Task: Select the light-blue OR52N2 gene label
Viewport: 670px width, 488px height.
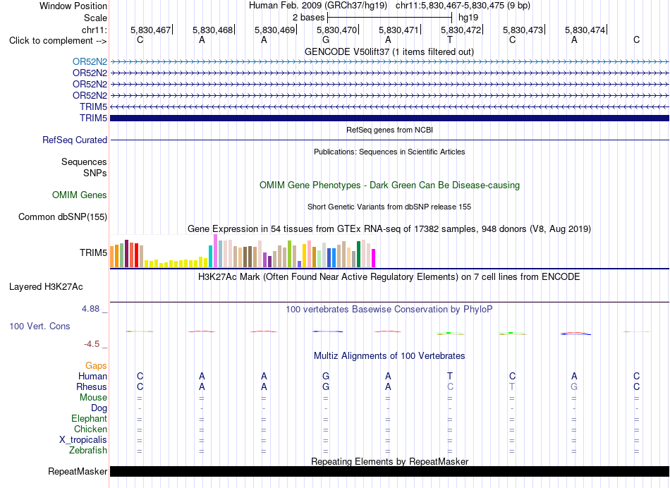Action: click(x=90, y=61)
